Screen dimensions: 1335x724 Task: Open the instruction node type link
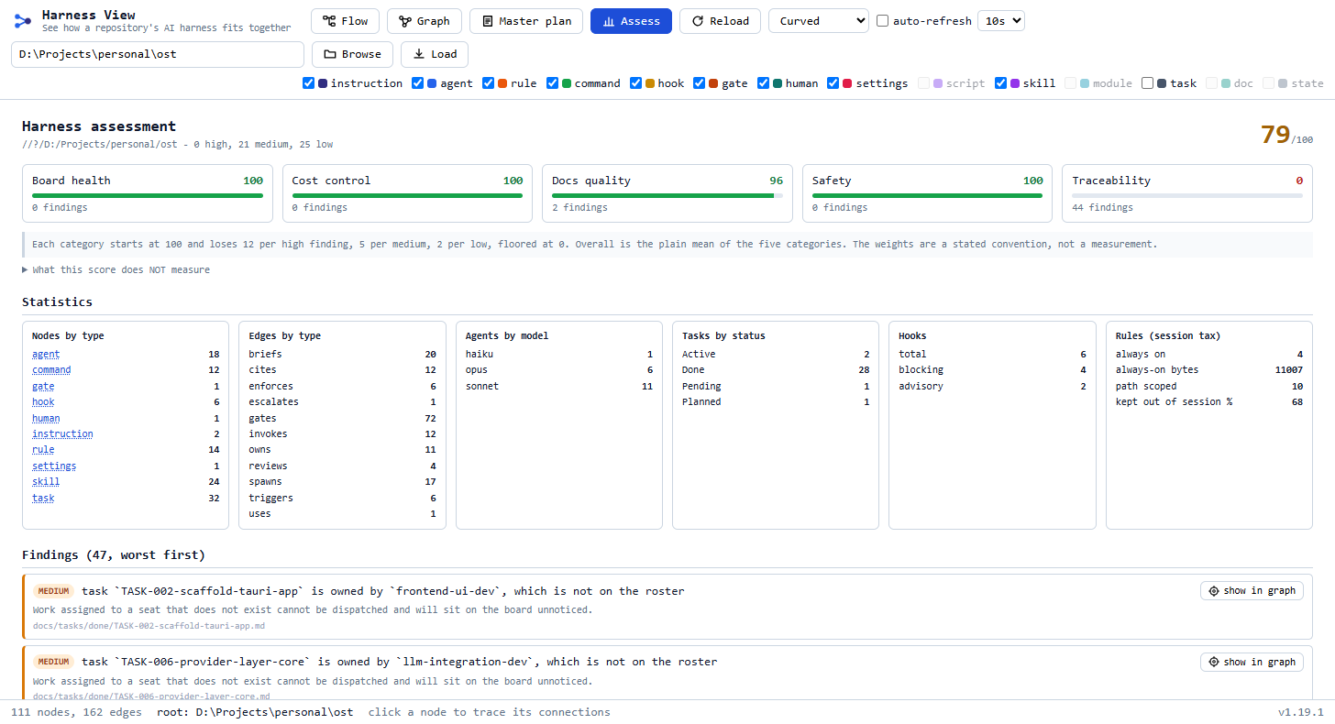point(62,434)
